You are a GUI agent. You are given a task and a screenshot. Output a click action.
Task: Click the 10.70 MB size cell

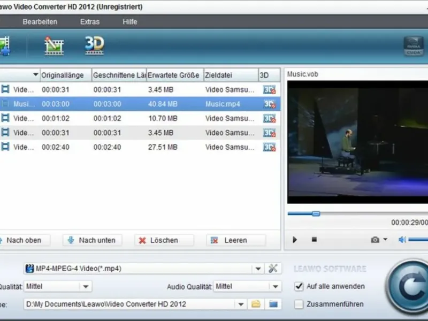click(163, 118)
